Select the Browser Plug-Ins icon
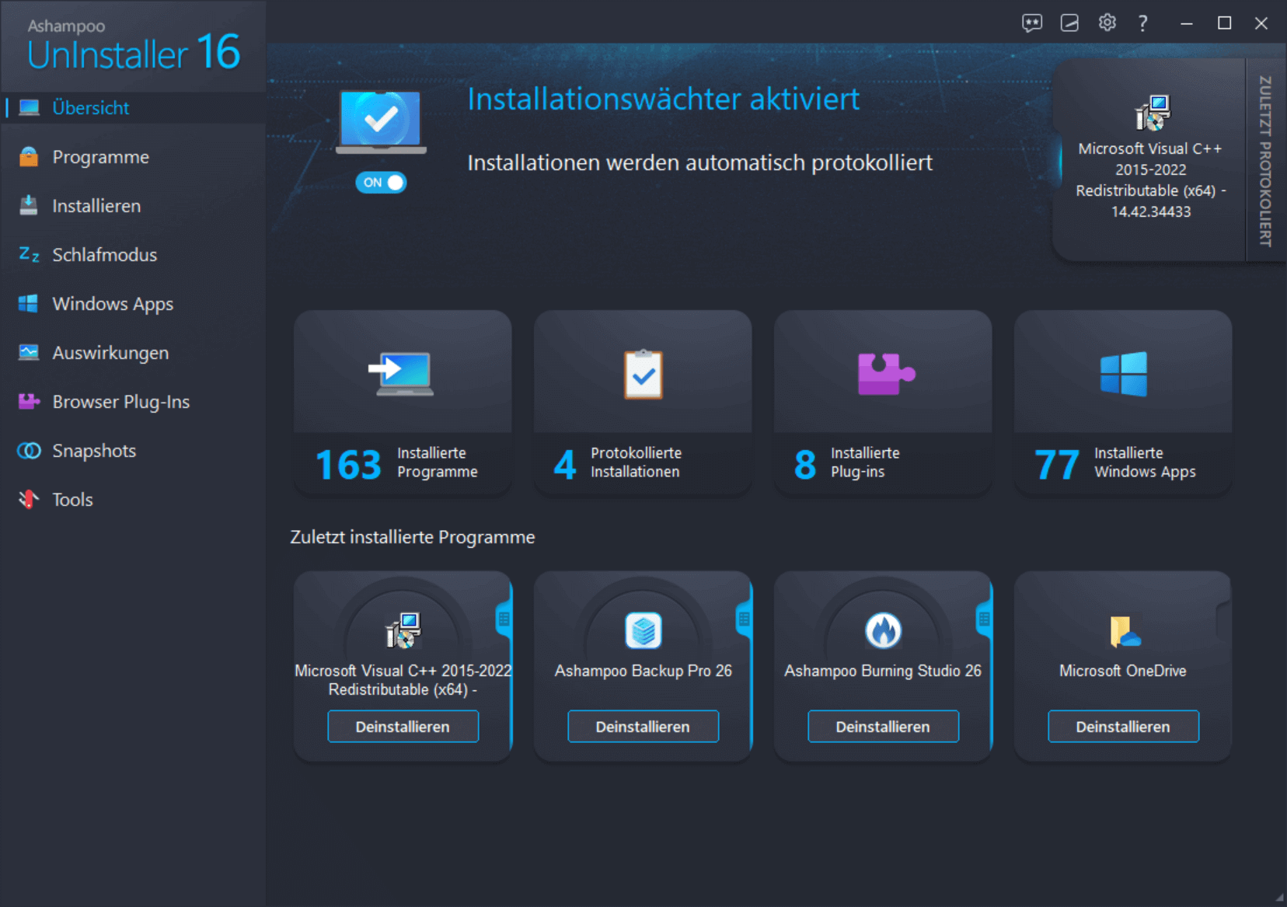This screenshot has width=1287, height=907. (28, 401)
